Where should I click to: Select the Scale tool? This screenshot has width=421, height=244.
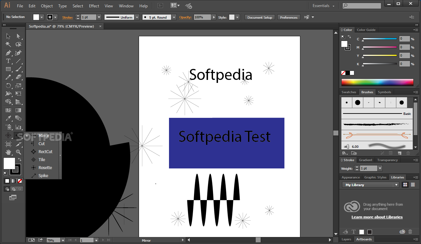18,86
